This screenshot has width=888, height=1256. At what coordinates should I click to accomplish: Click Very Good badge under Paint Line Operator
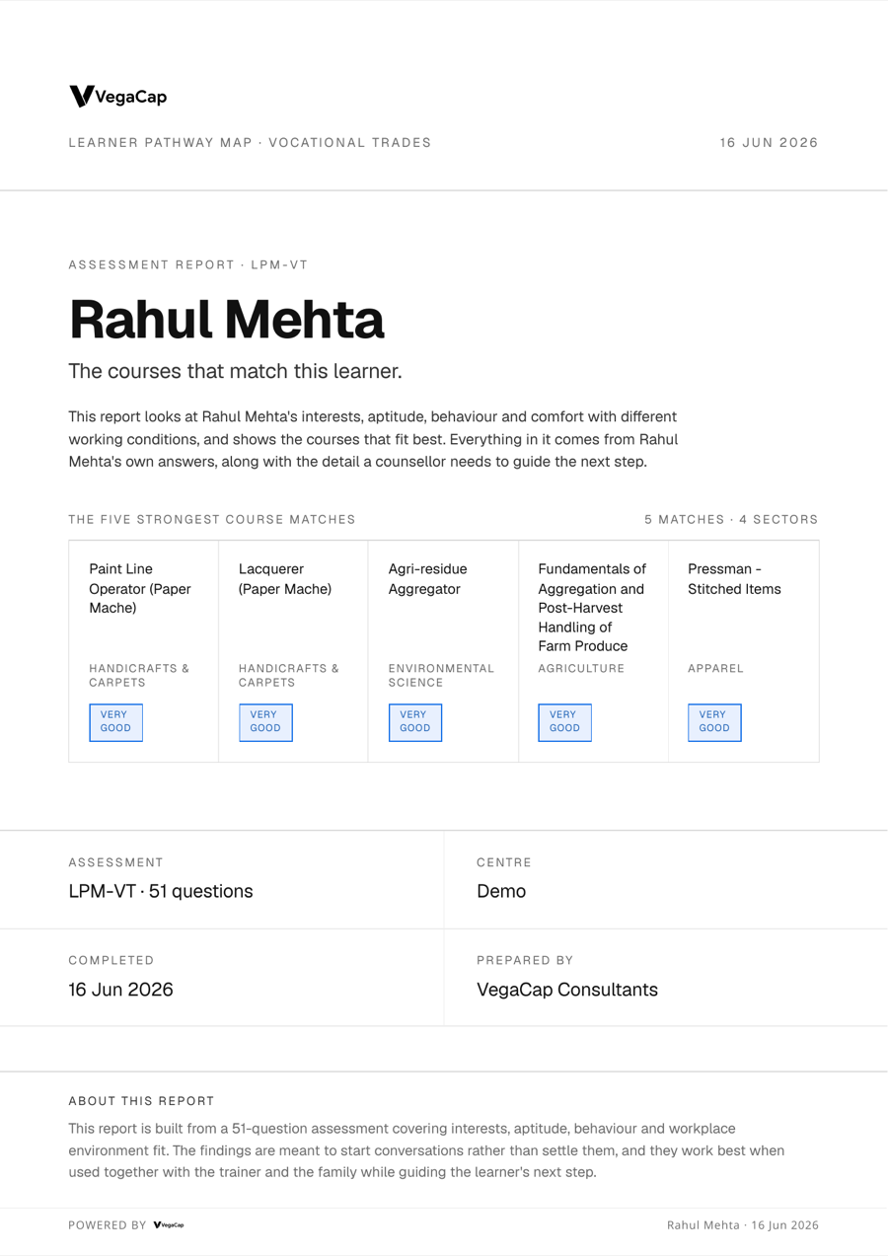[116, 722]
